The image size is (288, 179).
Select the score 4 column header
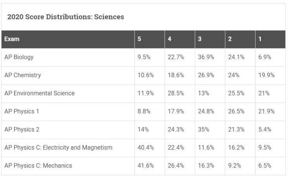(x=169, y=39)
